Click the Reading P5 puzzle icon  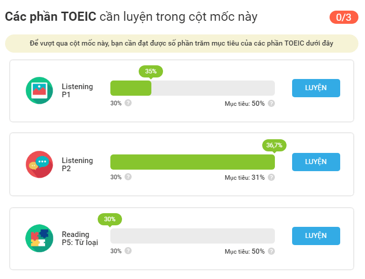click(39, 238)
